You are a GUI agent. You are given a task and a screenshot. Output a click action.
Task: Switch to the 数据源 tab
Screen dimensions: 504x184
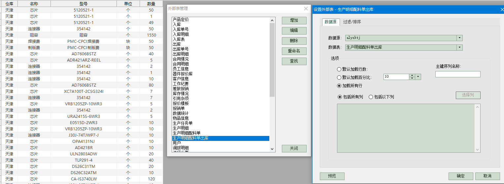pyautogui.click(x=330, y=22)
